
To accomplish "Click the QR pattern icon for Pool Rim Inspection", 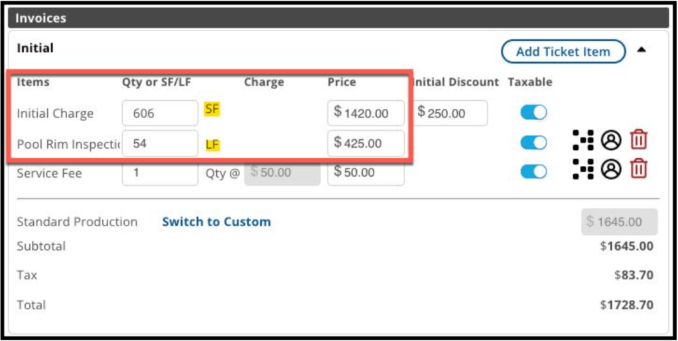I will (582, 141).
